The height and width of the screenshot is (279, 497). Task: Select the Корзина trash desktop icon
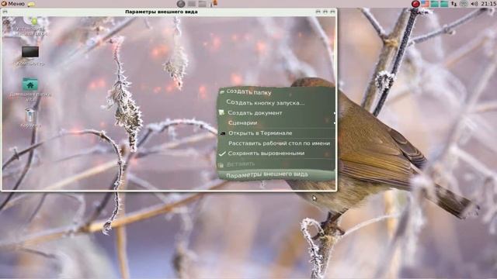[30, 118]
